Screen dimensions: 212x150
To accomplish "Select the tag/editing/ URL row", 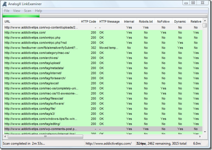I will coord(103,124).
